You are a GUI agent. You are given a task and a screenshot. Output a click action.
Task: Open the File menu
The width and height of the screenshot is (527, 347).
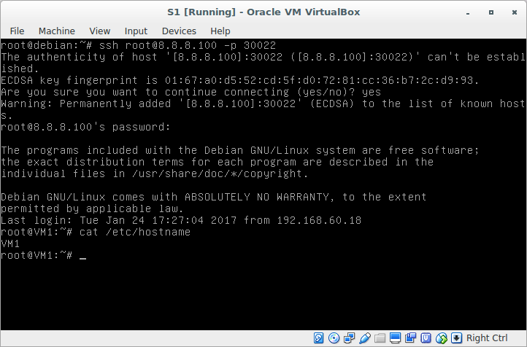tap(17, 31)
